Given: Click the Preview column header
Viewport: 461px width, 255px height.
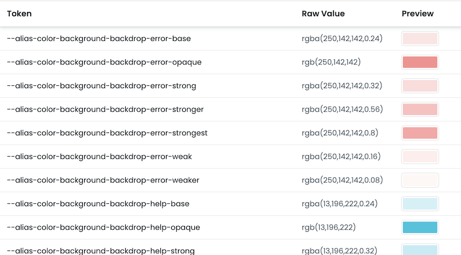Looking at the screenshot, I should [x=417, y=14].
